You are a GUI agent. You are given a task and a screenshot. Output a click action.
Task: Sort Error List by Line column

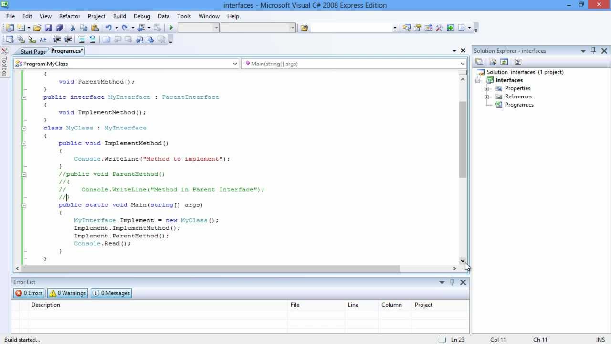362,305
